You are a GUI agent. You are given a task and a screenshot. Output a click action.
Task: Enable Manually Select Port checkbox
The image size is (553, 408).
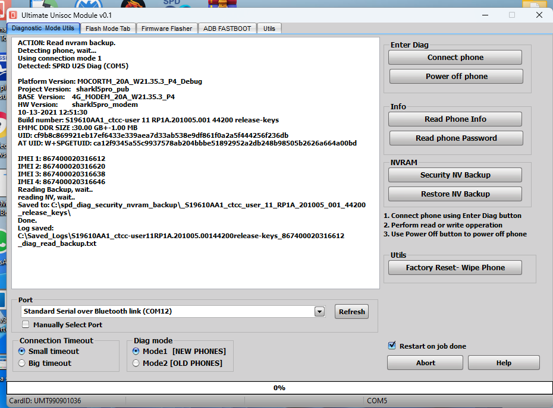[26, 325]
